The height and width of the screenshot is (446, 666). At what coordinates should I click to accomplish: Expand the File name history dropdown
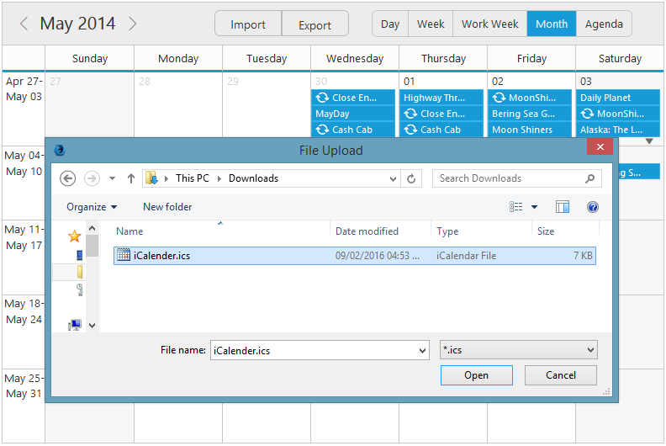(422, 350)
